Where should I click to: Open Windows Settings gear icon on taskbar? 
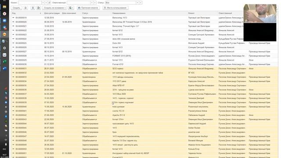[x=4, y=48]
